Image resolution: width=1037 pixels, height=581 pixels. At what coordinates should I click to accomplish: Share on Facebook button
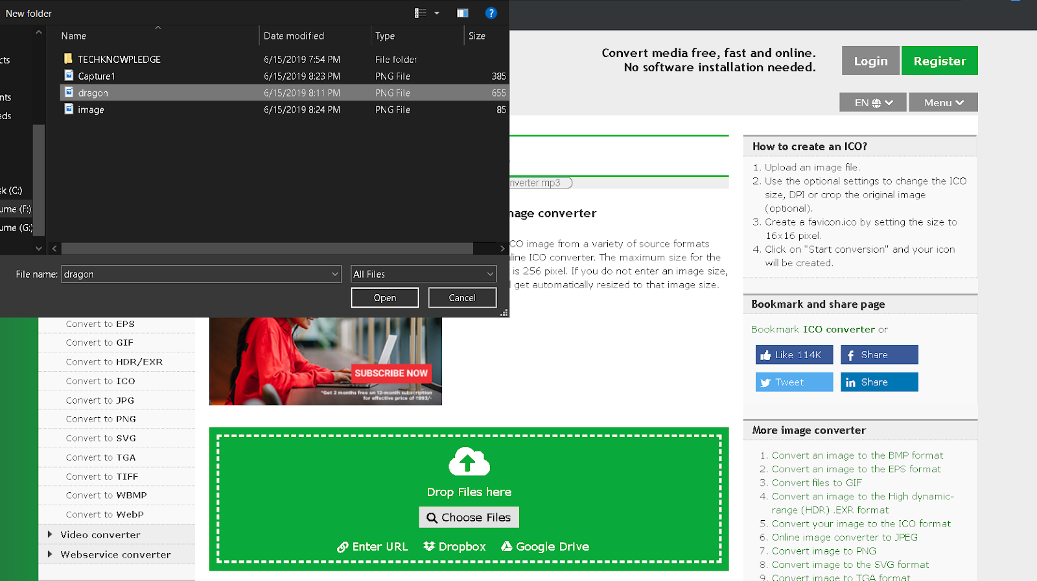pos(879,355)
